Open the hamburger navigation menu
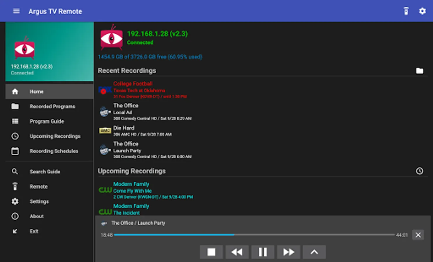This screenshot has height=262, width=433. pos(16,11)
